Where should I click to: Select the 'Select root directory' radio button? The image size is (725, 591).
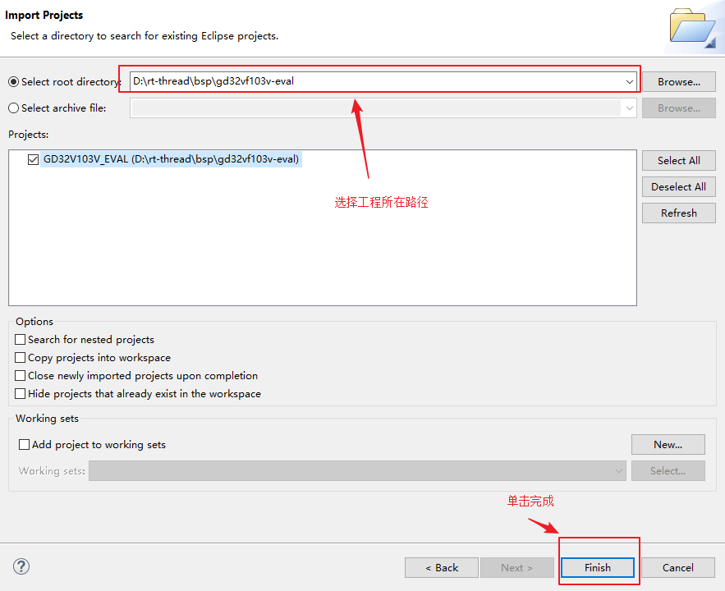coord(13,81)
